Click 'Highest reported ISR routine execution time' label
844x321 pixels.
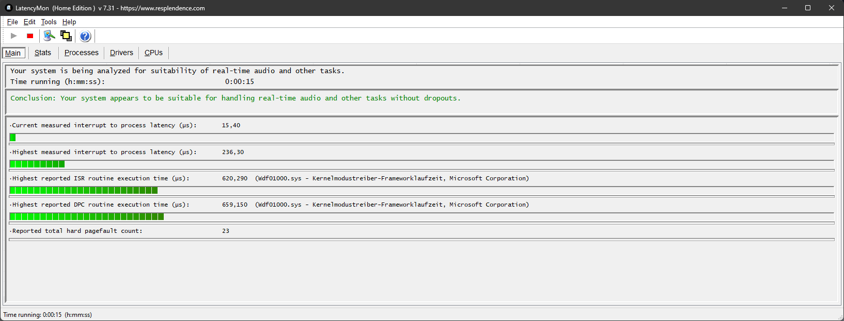pyautogui.click(x=101, y=178)
